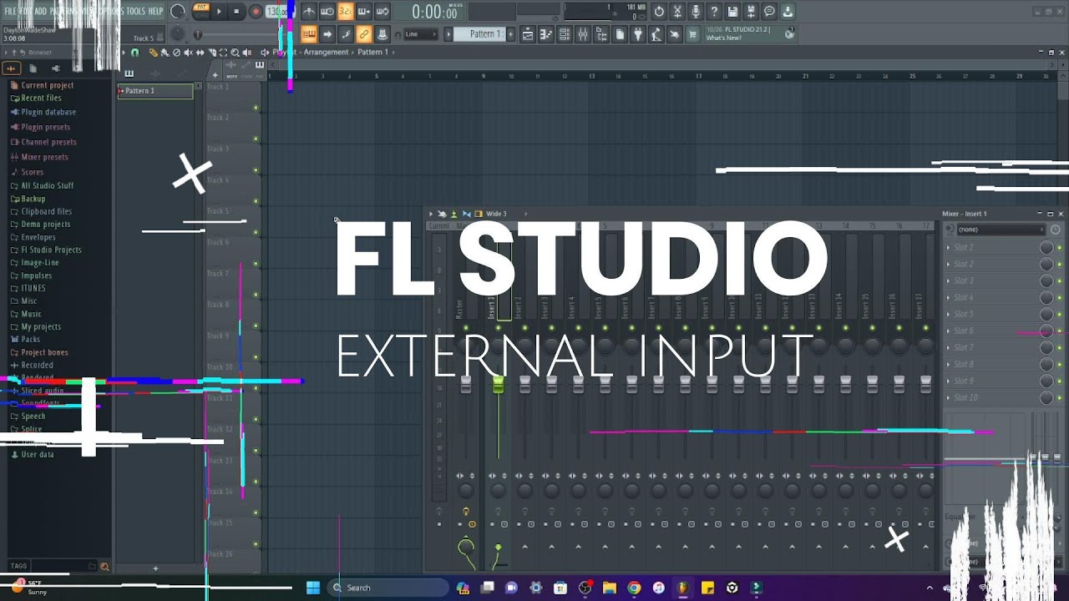Select Pattern 1 in the pattern picker

tap(155, 91)
